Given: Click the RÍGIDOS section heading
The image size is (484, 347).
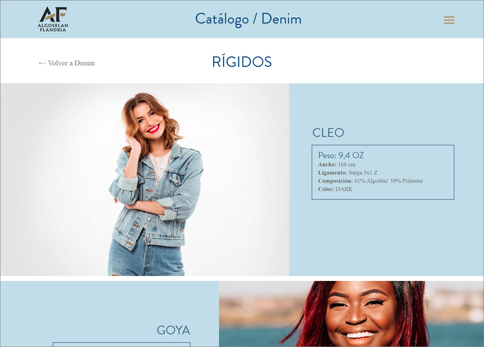Looking at the screenshot, I should [x=242, y=61].
